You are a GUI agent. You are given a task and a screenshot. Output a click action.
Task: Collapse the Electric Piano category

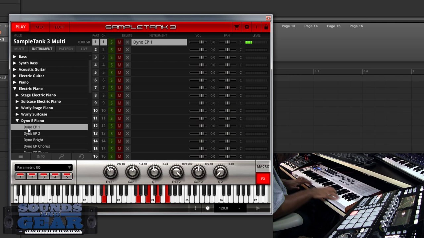click(15, 89)
